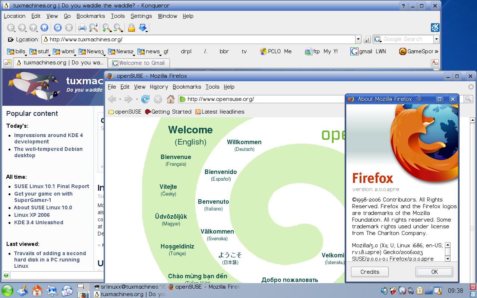Open the openSUSE green gecko start menu
477x298 pixels.
pos(7,290)
